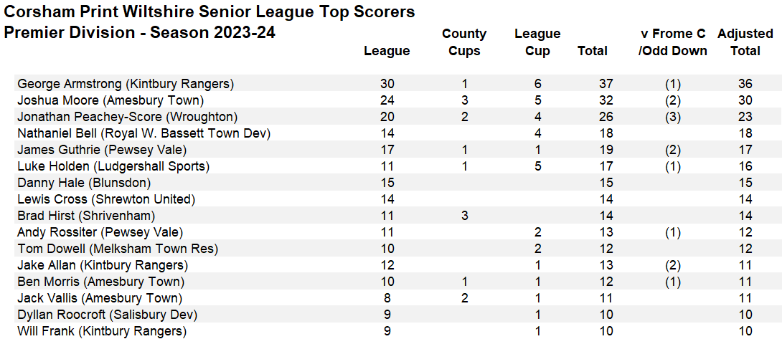Screen dimensions: 782x339
Task: Select Lewis Cross (Shrewton United) entry
Action: pyautogui.click(x=106, y=199)
